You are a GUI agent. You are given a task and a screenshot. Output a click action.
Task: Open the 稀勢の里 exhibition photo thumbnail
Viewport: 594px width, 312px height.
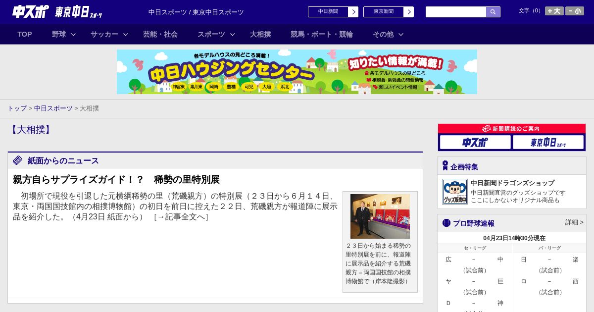point(380,216)
